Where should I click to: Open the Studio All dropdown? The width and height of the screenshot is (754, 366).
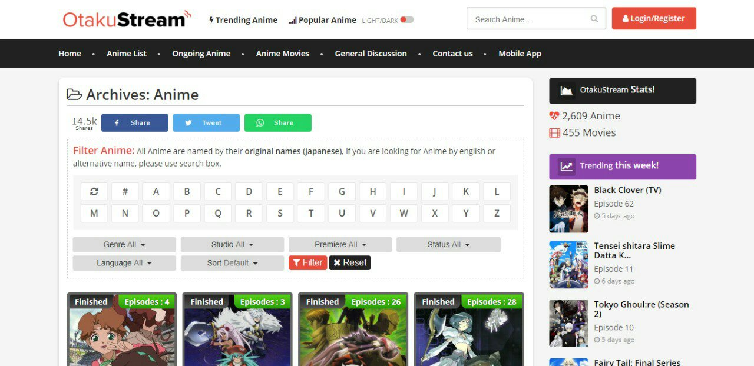[232, 244]
